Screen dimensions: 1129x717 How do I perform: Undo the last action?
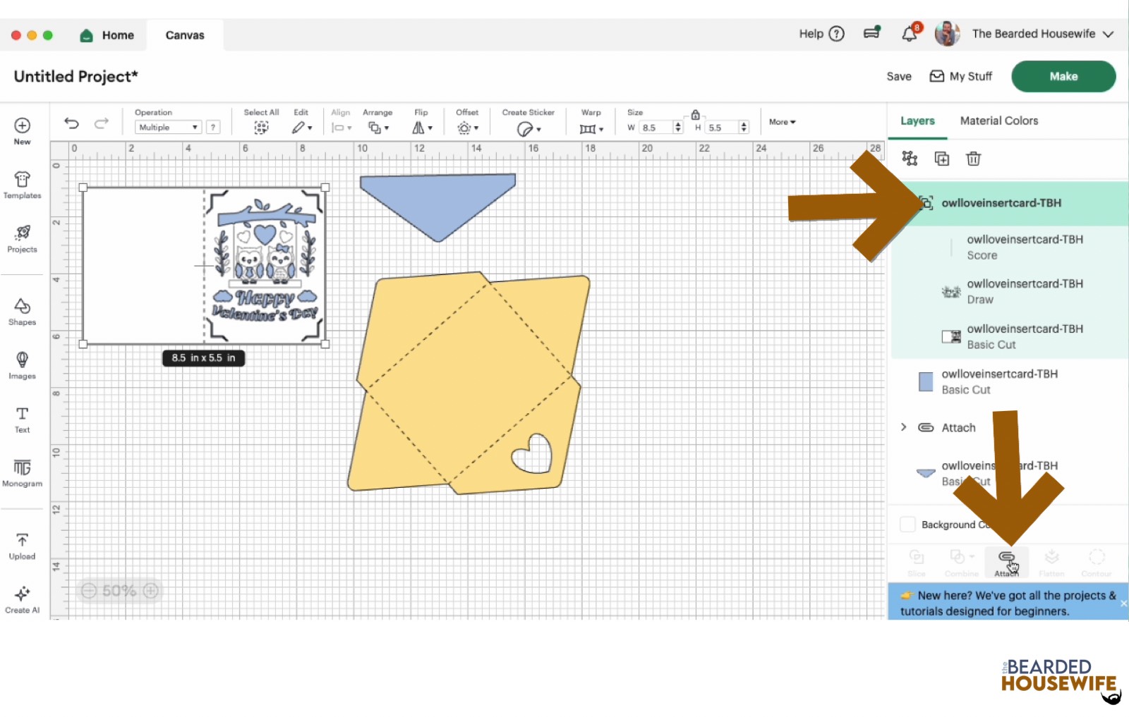pos(71,123)
